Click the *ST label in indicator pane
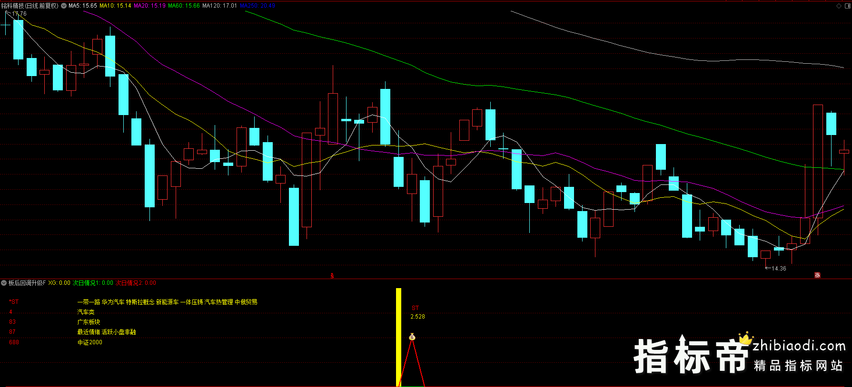 14,302
